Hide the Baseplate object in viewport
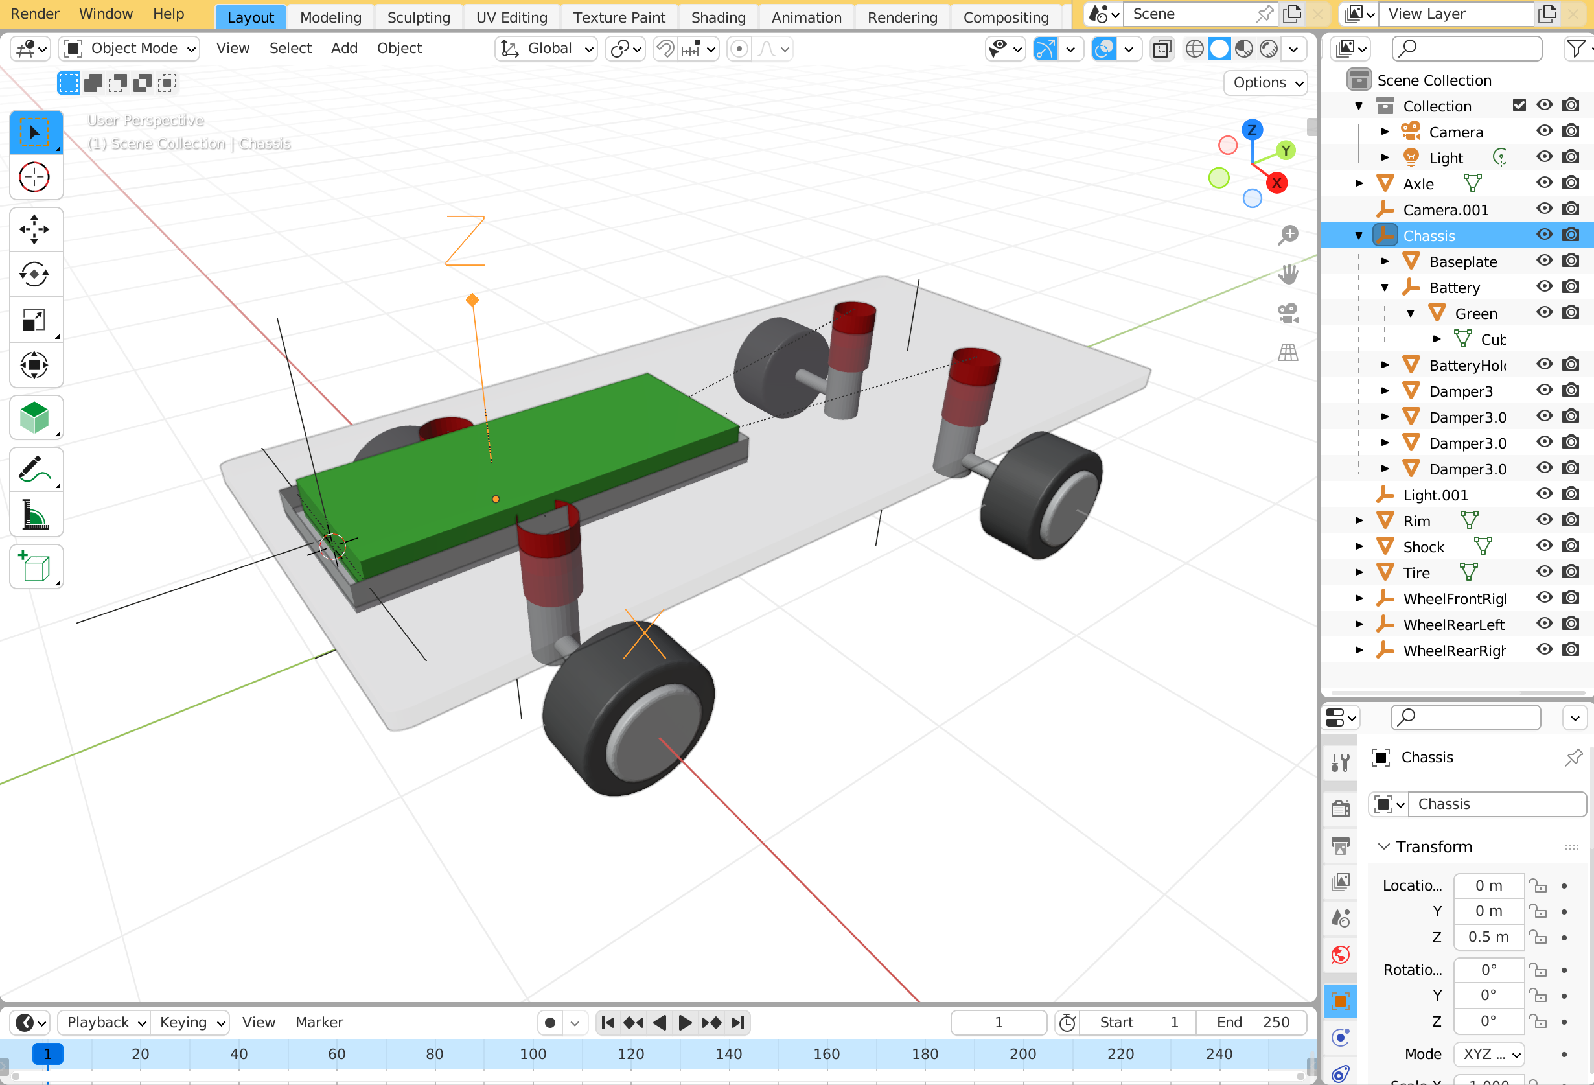The image size is (1594, 1085). pyautogui.click(x=1544, y=261)
